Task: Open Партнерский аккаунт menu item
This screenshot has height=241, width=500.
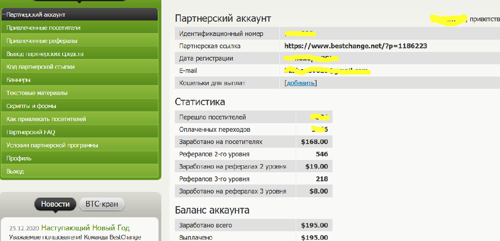Action: tap(79, 15)
